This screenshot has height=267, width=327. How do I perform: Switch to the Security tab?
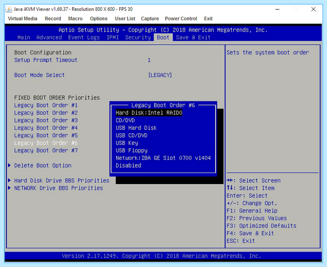tap(138, 37)
